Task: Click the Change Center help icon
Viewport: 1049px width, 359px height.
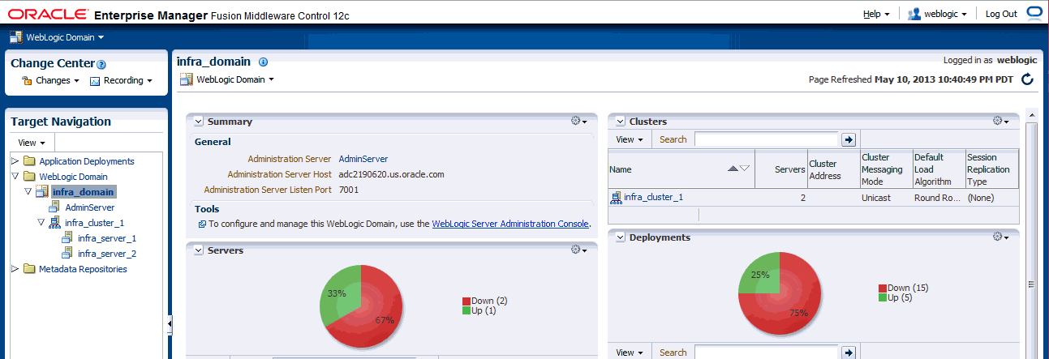Action: [101, 64]
